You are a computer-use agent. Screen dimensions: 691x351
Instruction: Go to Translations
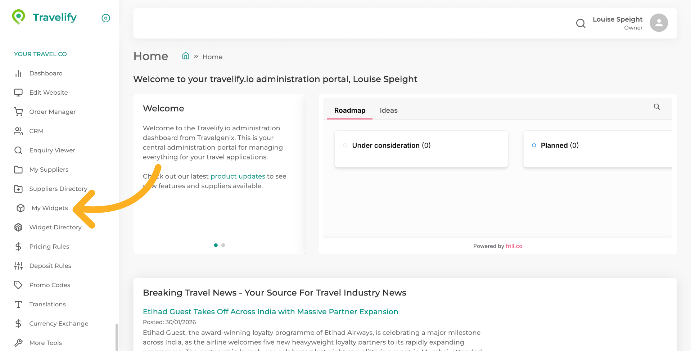[x=48, y=305]
